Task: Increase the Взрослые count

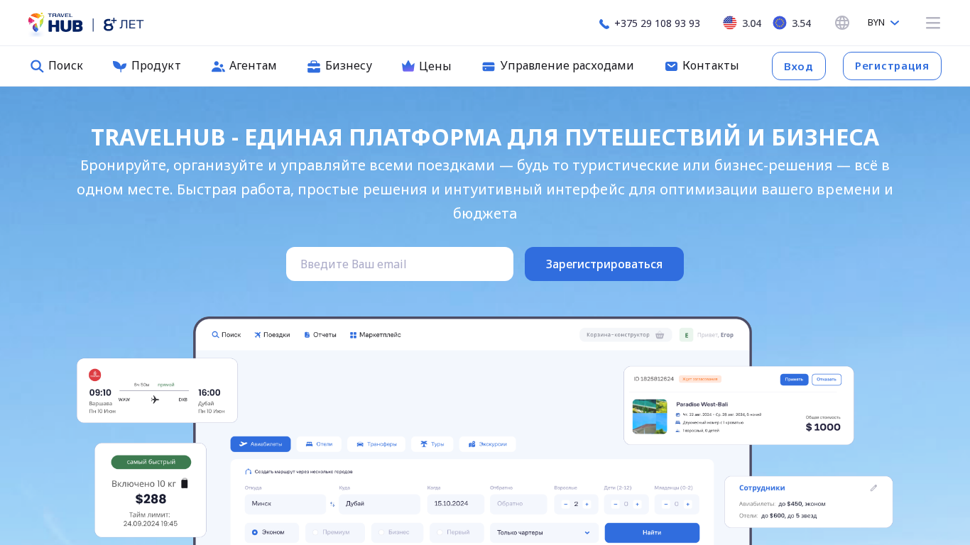Action: pyautogui.click(x=587, y=505)
